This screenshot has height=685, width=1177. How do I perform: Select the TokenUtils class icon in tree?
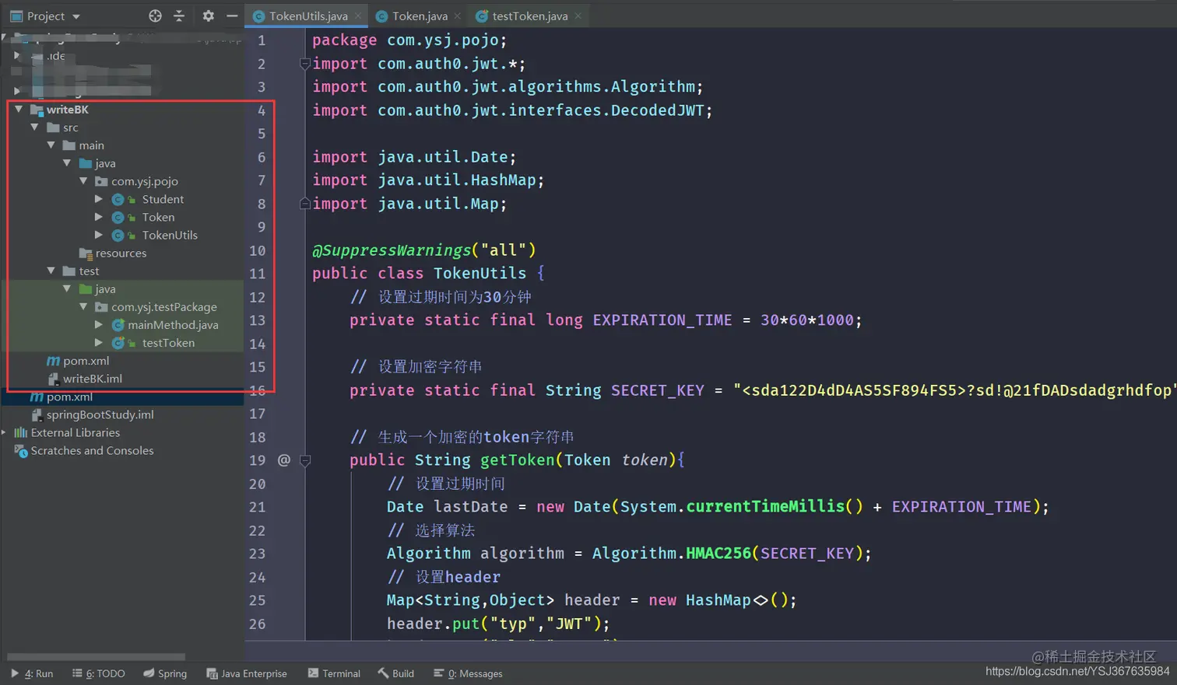[x=118, y=235]
